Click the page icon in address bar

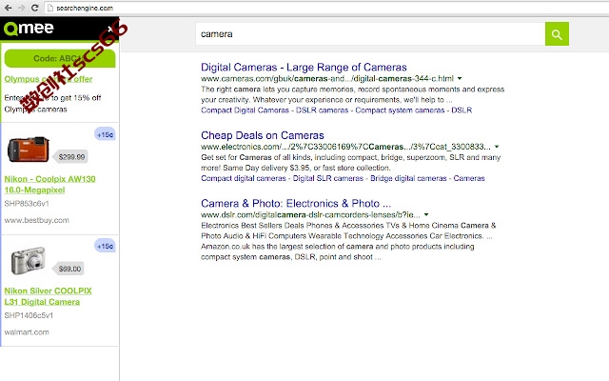pyautogui.click(x=50, y=8)
